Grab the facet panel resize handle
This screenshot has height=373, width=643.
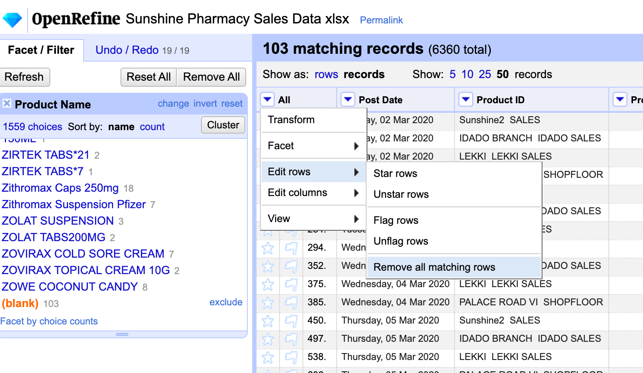click(122, 334)
